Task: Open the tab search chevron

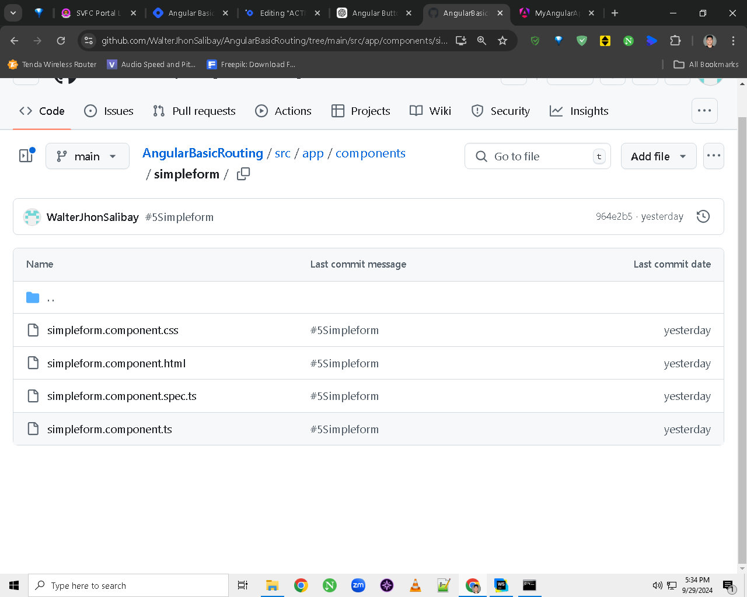Action: [13, 13]
